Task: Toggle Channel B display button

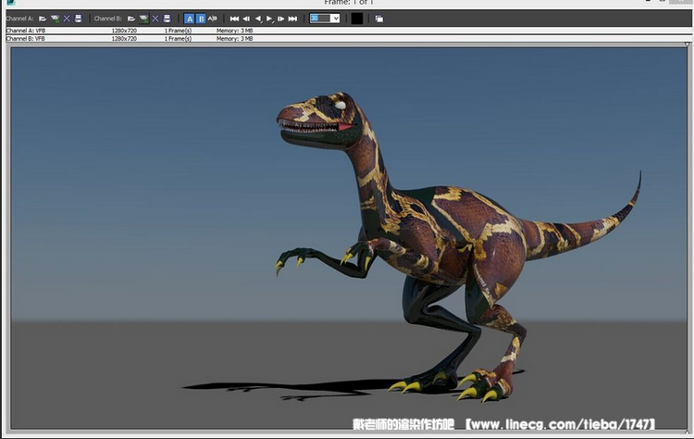Action: tap(201, 19)
